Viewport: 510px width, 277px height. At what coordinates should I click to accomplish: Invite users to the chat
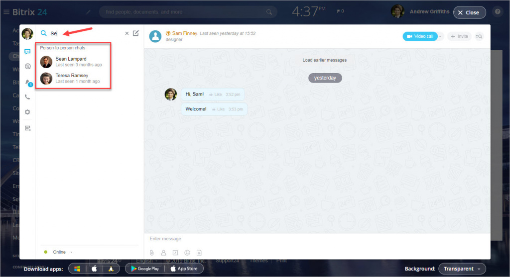[459, 36]
